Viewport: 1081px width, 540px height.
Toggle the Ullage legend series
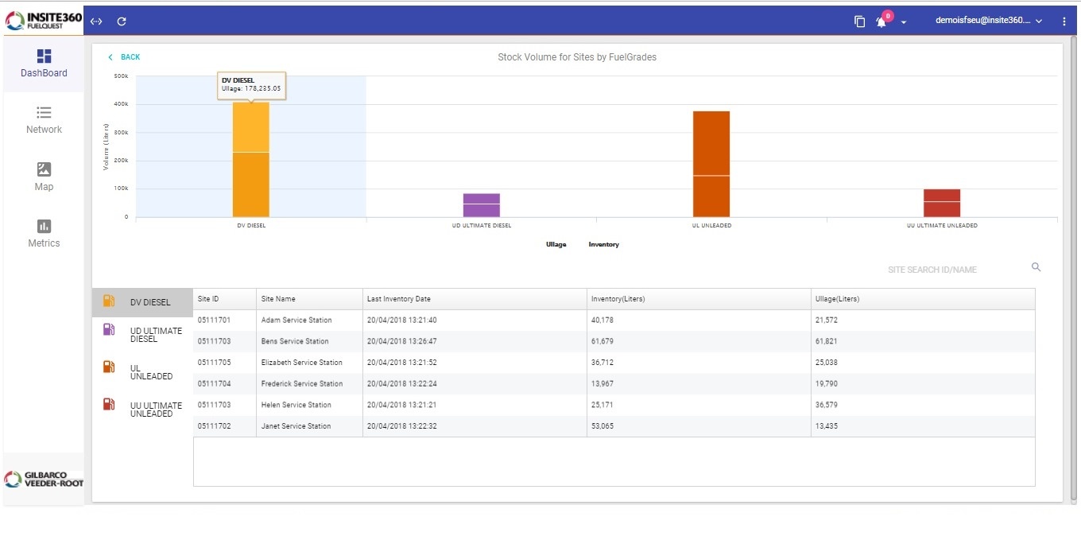[x=556, y=244]
